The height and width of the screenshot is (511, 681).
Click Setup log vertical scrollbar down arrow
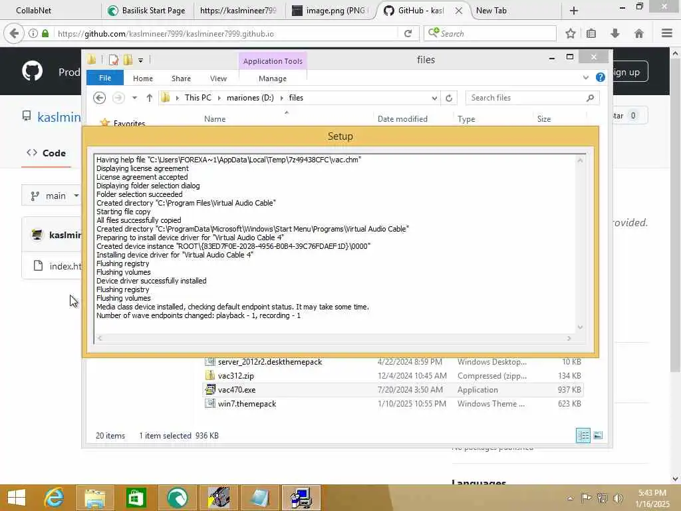(580, 327)
